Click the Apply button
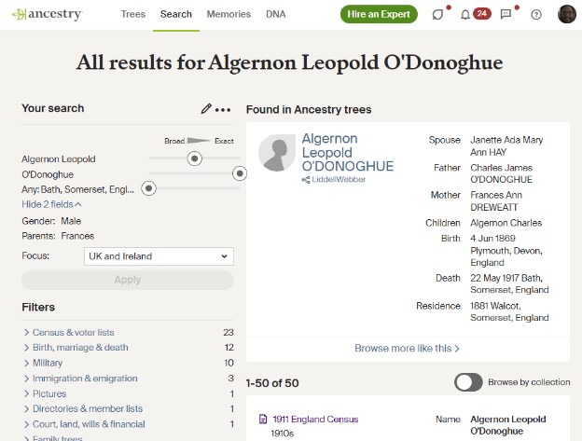 [128, 280]
